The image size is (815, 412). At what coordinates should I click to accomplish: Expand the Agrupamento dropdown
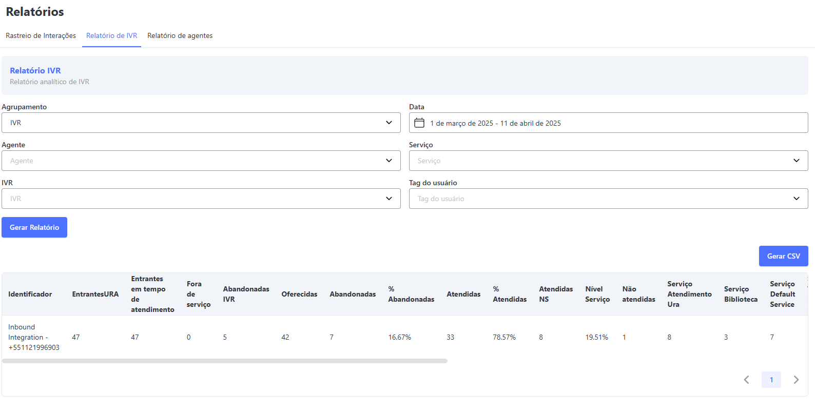click(x=201, y=123)
